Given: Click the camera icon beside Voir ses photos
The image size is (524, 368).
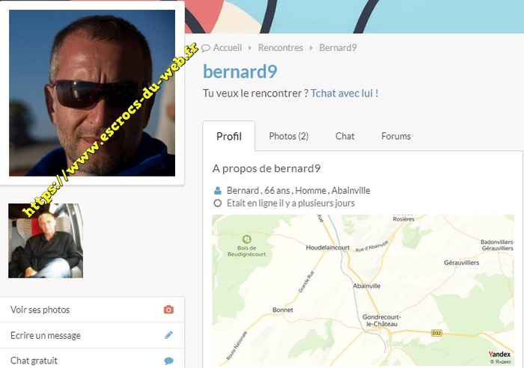Looking at the screenshot, I should (168, 310).
